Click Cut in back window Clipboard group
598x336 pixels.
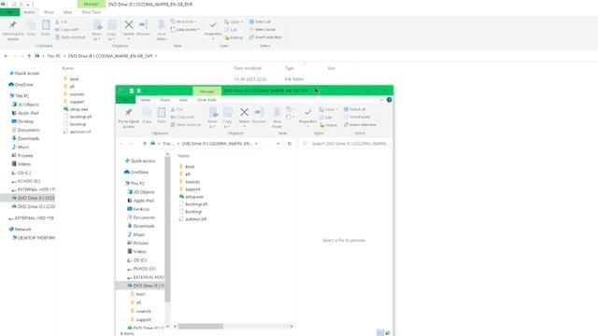coord(61,22)
